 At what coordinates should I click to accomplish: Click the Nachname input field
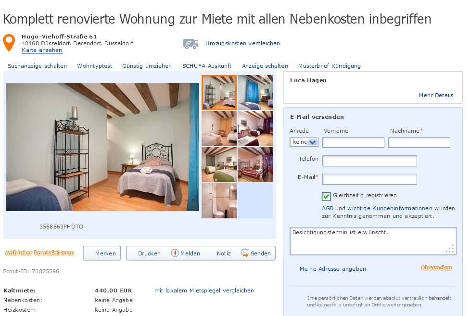click(x=419, y=142)
